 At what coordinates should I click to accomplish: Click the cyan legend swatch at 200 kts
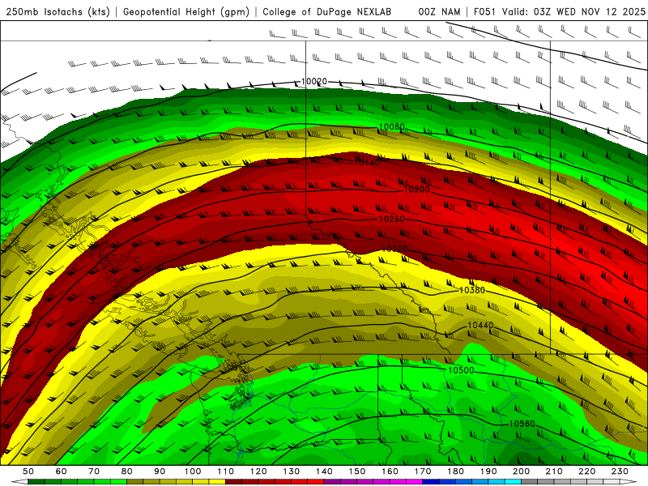513,482
